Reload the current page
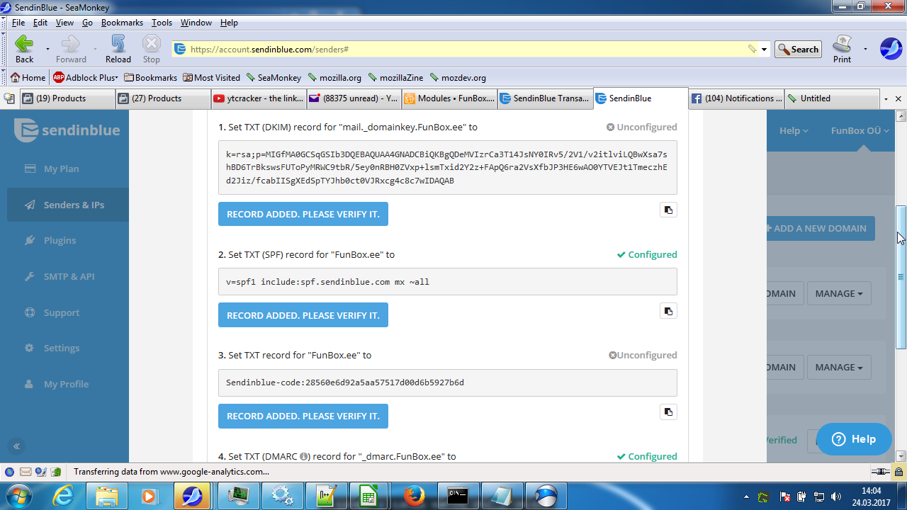This screenshot has width=907, height=510. (x=118, y=49)
